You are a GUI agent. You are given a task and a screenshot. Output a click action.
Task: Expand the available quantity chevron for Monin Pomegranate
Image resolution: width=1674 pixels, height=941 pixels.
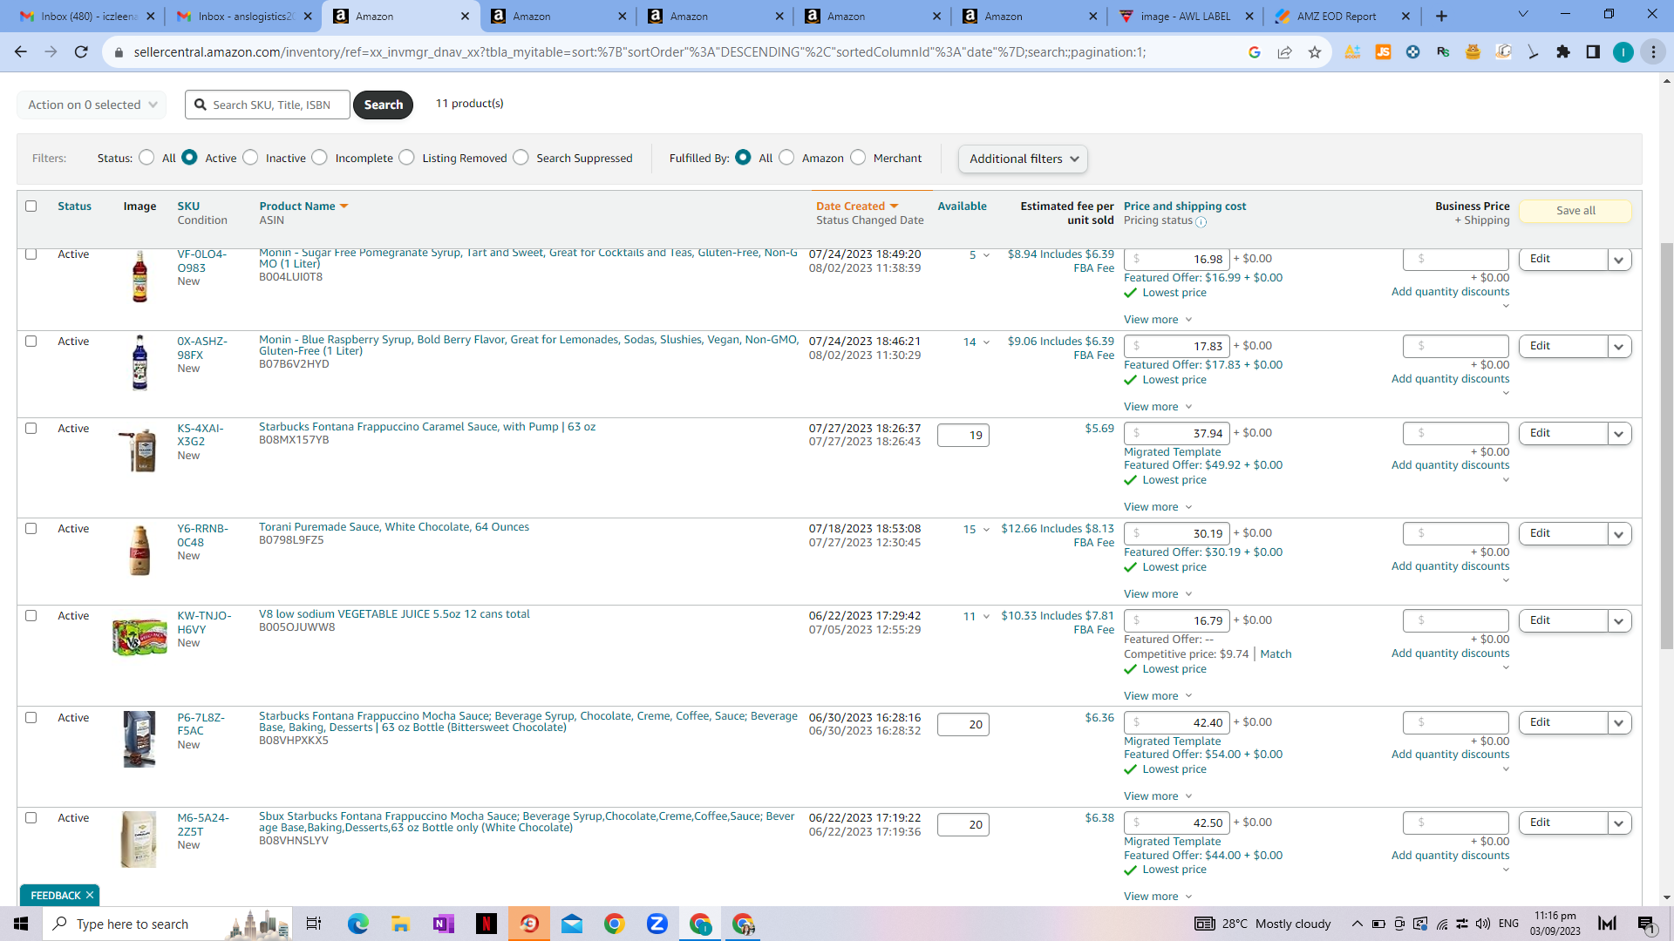[x=986, y=255]
